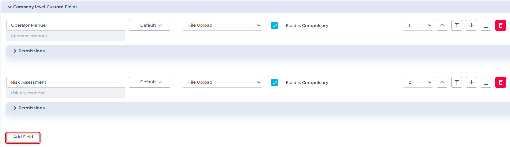Click the Add Field button

(23, 137)
